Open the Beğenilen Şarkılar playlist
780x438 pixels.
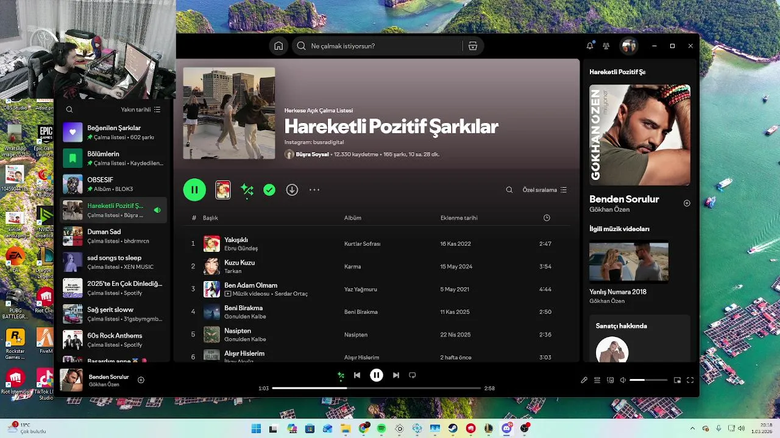point(113,132)
